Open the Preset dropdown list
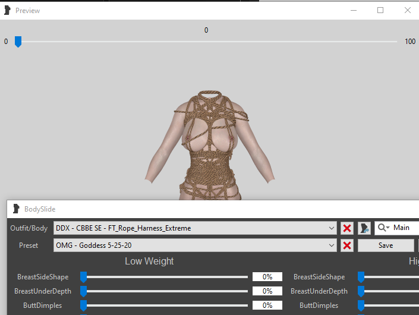This screenshot has width=419, height=315. 332,245
